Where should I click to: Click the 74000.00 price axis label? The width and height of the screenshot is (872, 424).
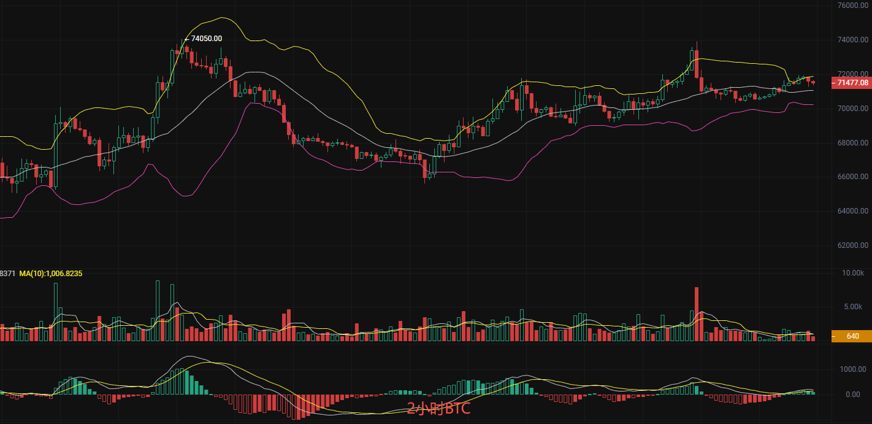853,40
